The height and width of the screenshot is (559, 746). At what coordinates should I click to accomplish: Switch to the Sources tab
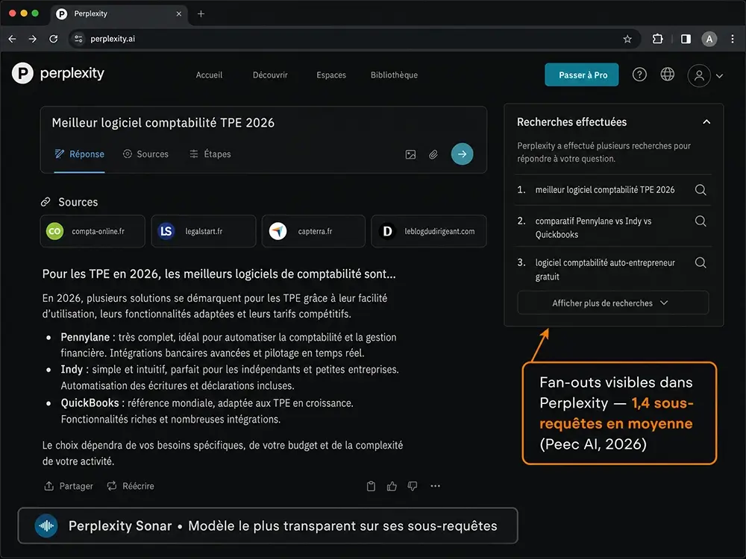tap(145, 154)
